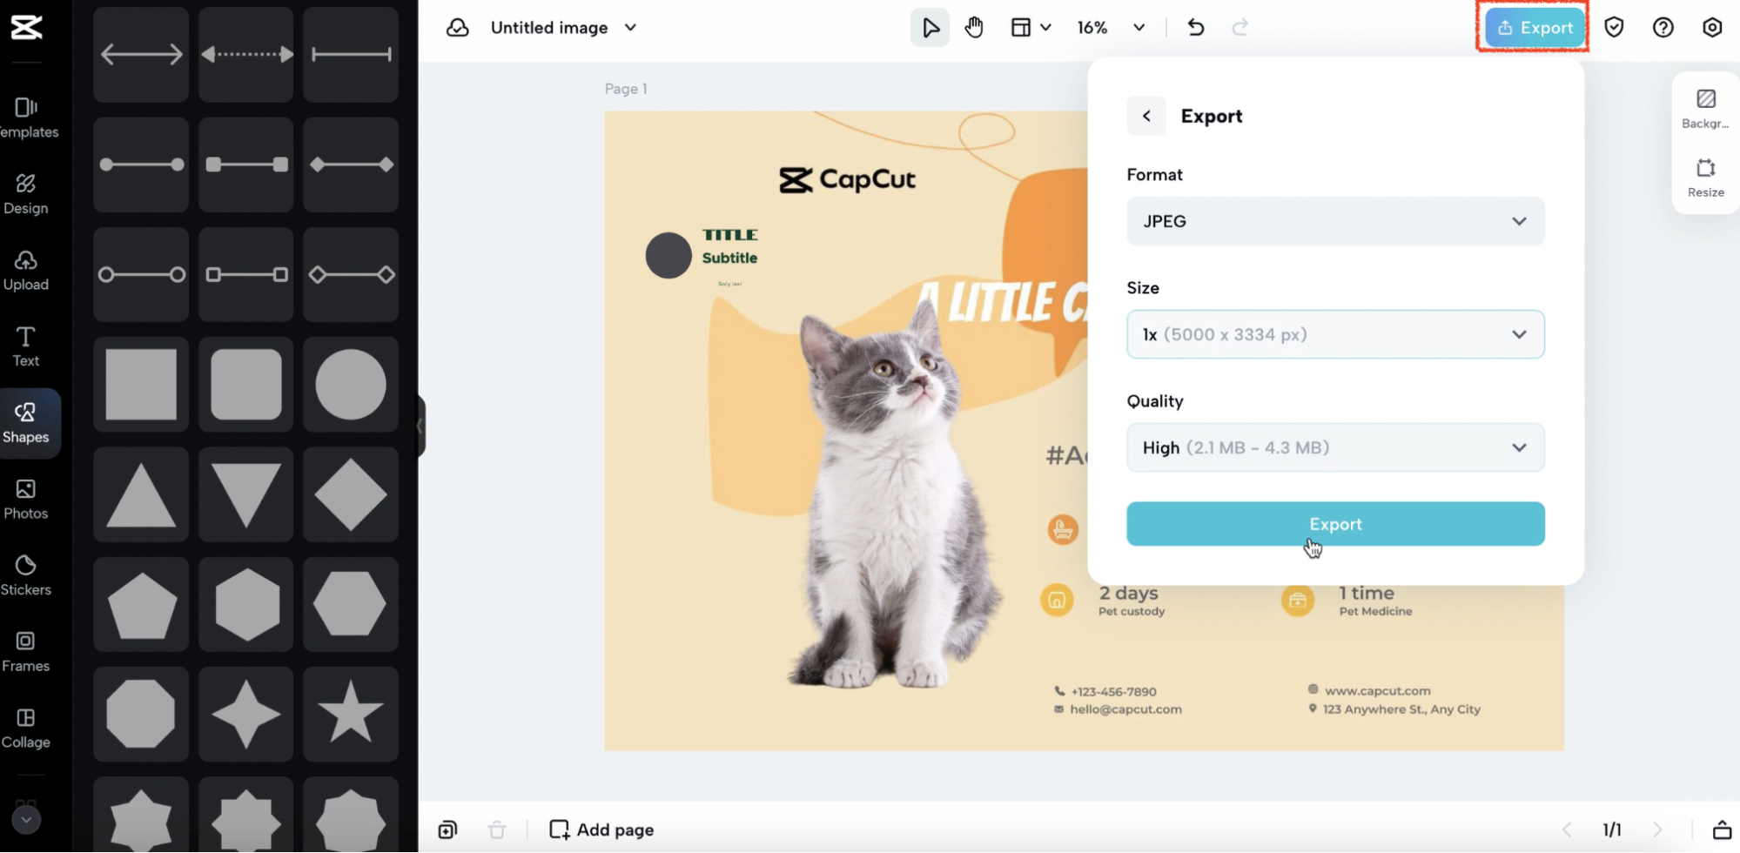This screenshot has width=1740, height=853.
Task: Open the Stickers sidebar tab
Action: [26, 575]
